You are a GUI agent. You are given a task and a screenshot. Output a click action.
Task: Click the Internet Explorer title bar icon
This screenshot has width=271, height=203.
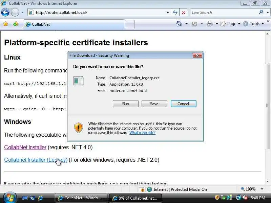click(x=4, y=3)
